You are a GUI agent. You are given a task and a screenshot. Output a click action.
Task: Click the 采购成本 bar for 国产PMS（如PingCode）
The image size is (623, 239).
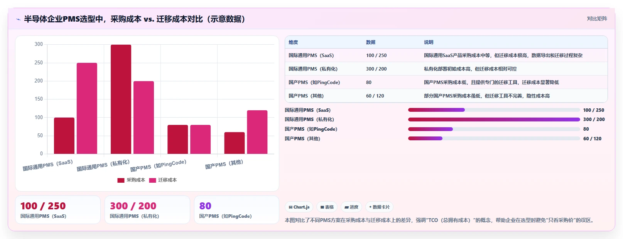coord(177,139)
